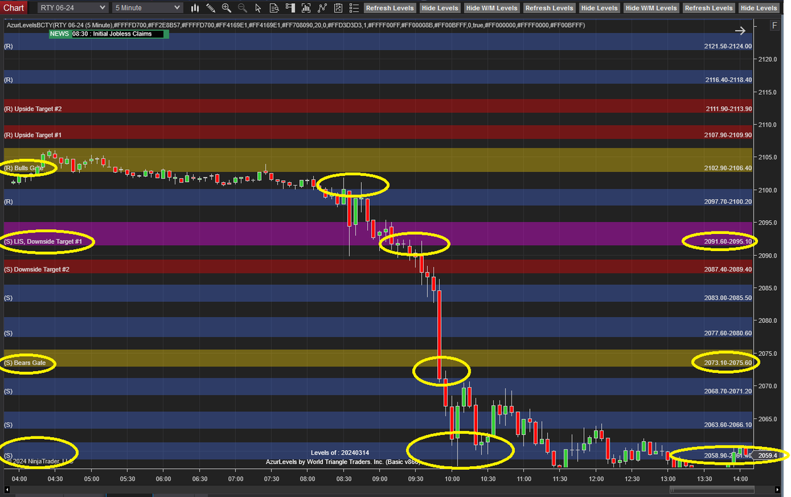
Task: Open the bar type chart style icon
Action: click(195, 8)
